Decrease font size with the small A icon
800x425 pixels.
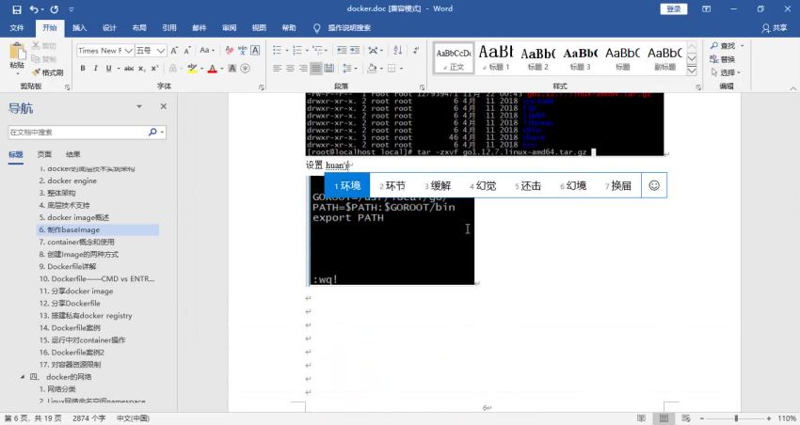[x=187, y=51]
